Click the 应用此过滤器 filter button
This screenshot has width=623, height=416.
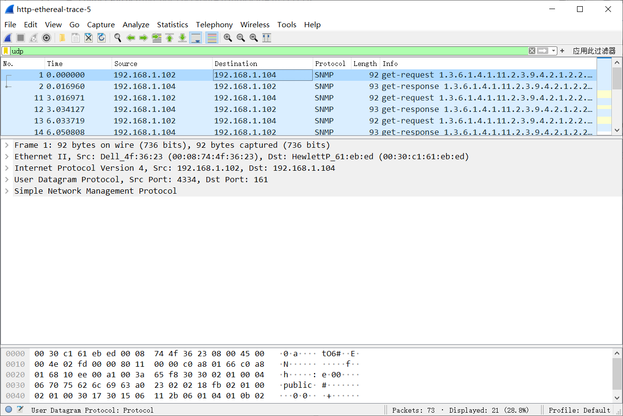pos(594,51)
